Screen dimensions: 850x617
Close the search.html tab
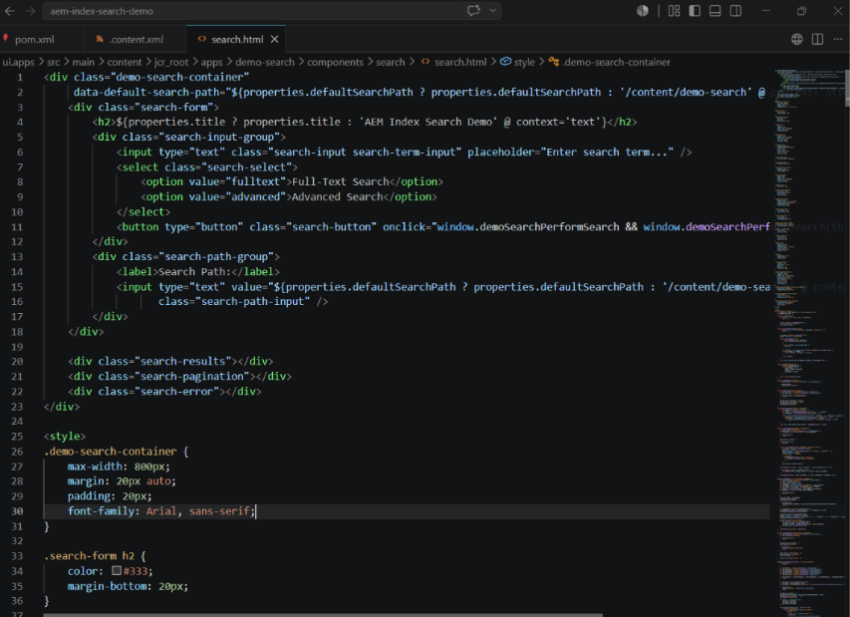pos(275,40)
